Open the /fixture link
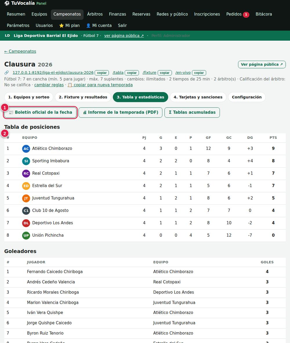This screenshot has width=290, height=343. click(x=149, y=73)
